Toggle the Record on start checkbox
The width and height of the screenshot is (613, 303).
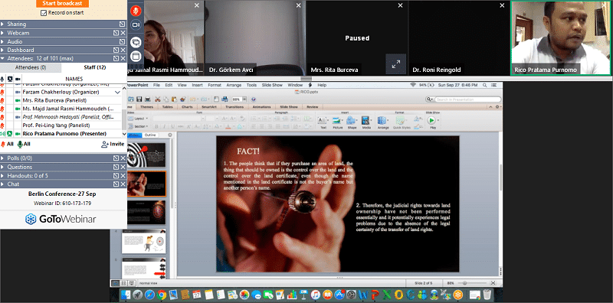point(44,13)
